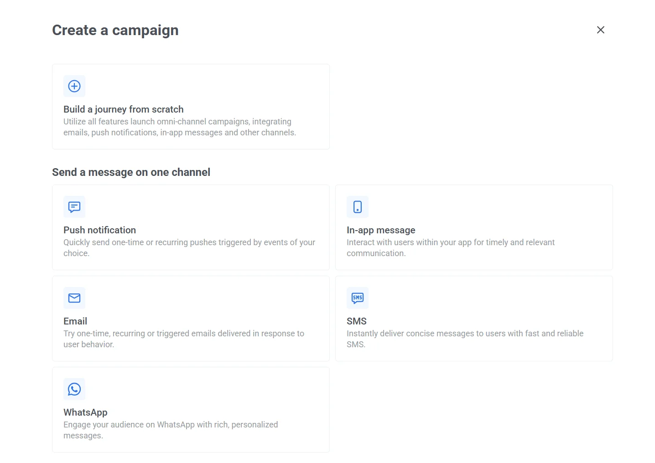Click the WhatsApp description text
This screenshot has height=463, width=655.
170,430
